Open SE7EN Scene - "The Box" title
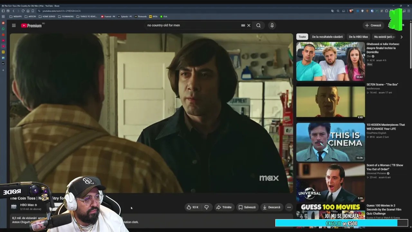The image size is (412, 232). click(382, 84)
